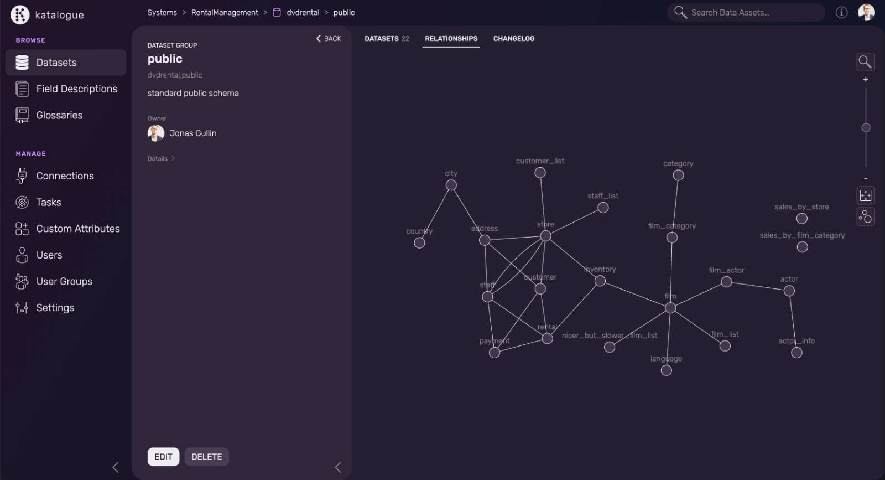Collapse the left navigation sidebar
885x480 pixels.
coord(115,467)
